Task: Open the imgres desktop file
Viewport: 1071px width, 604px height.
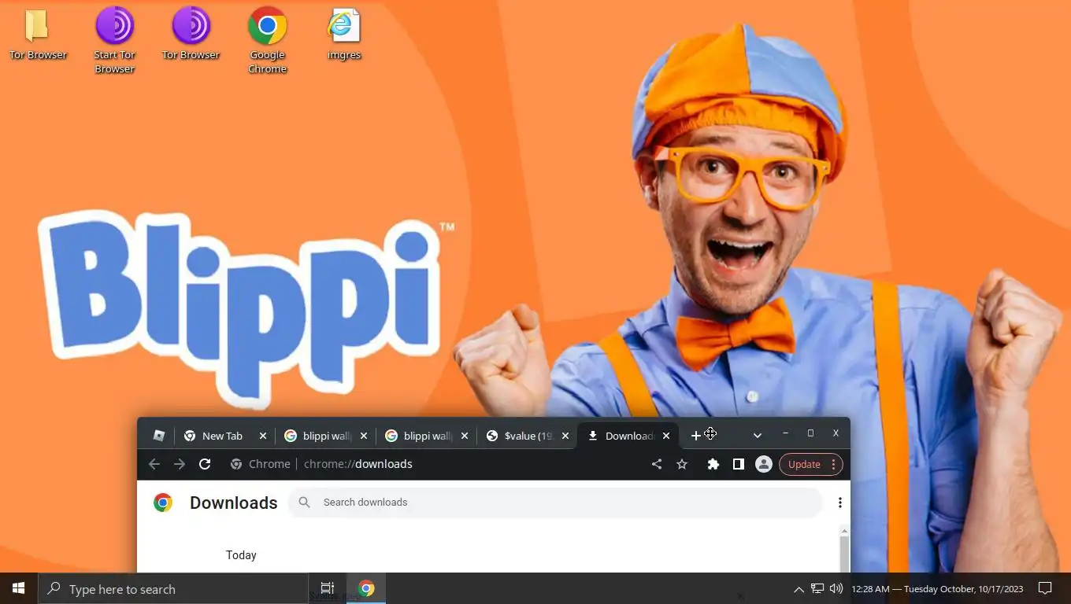Action: tap(344, 35)
